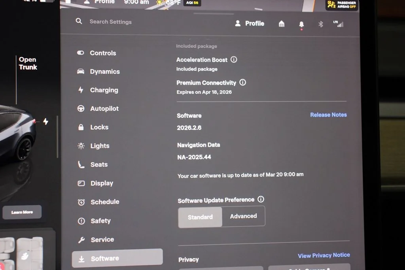The width and height of the screenshot is (405, 270).
Task: Open the notifications bell icon
Action: click(x=301, y=25)
